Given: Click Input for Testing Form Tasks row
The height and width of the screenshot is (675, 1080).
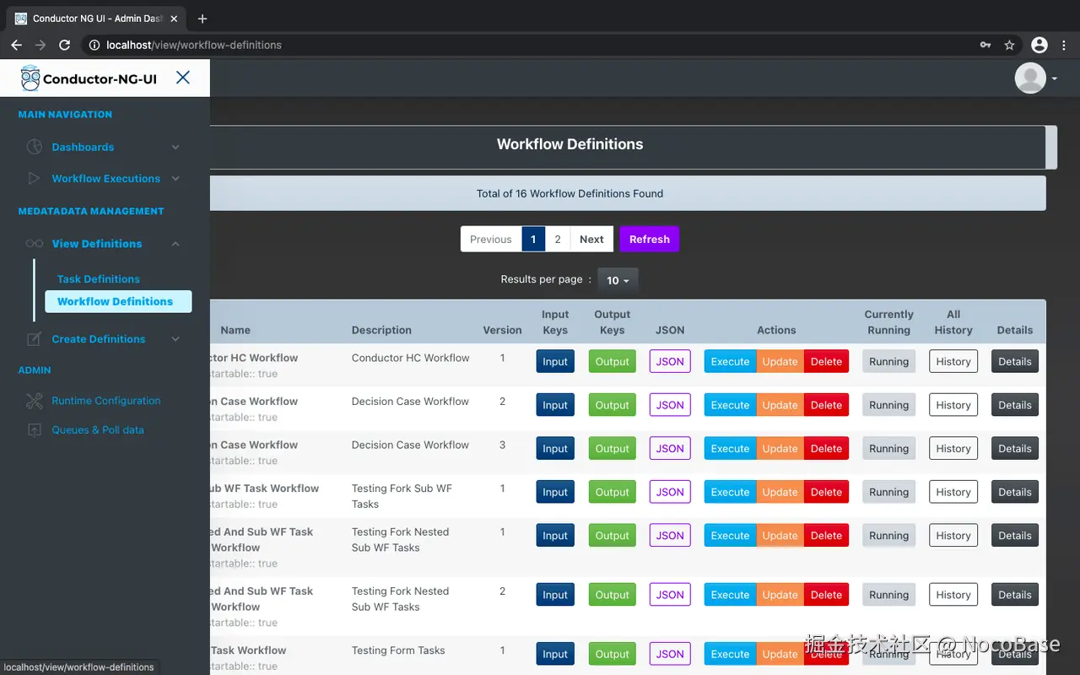Looking at the screenshot, I should coord(555,655).
